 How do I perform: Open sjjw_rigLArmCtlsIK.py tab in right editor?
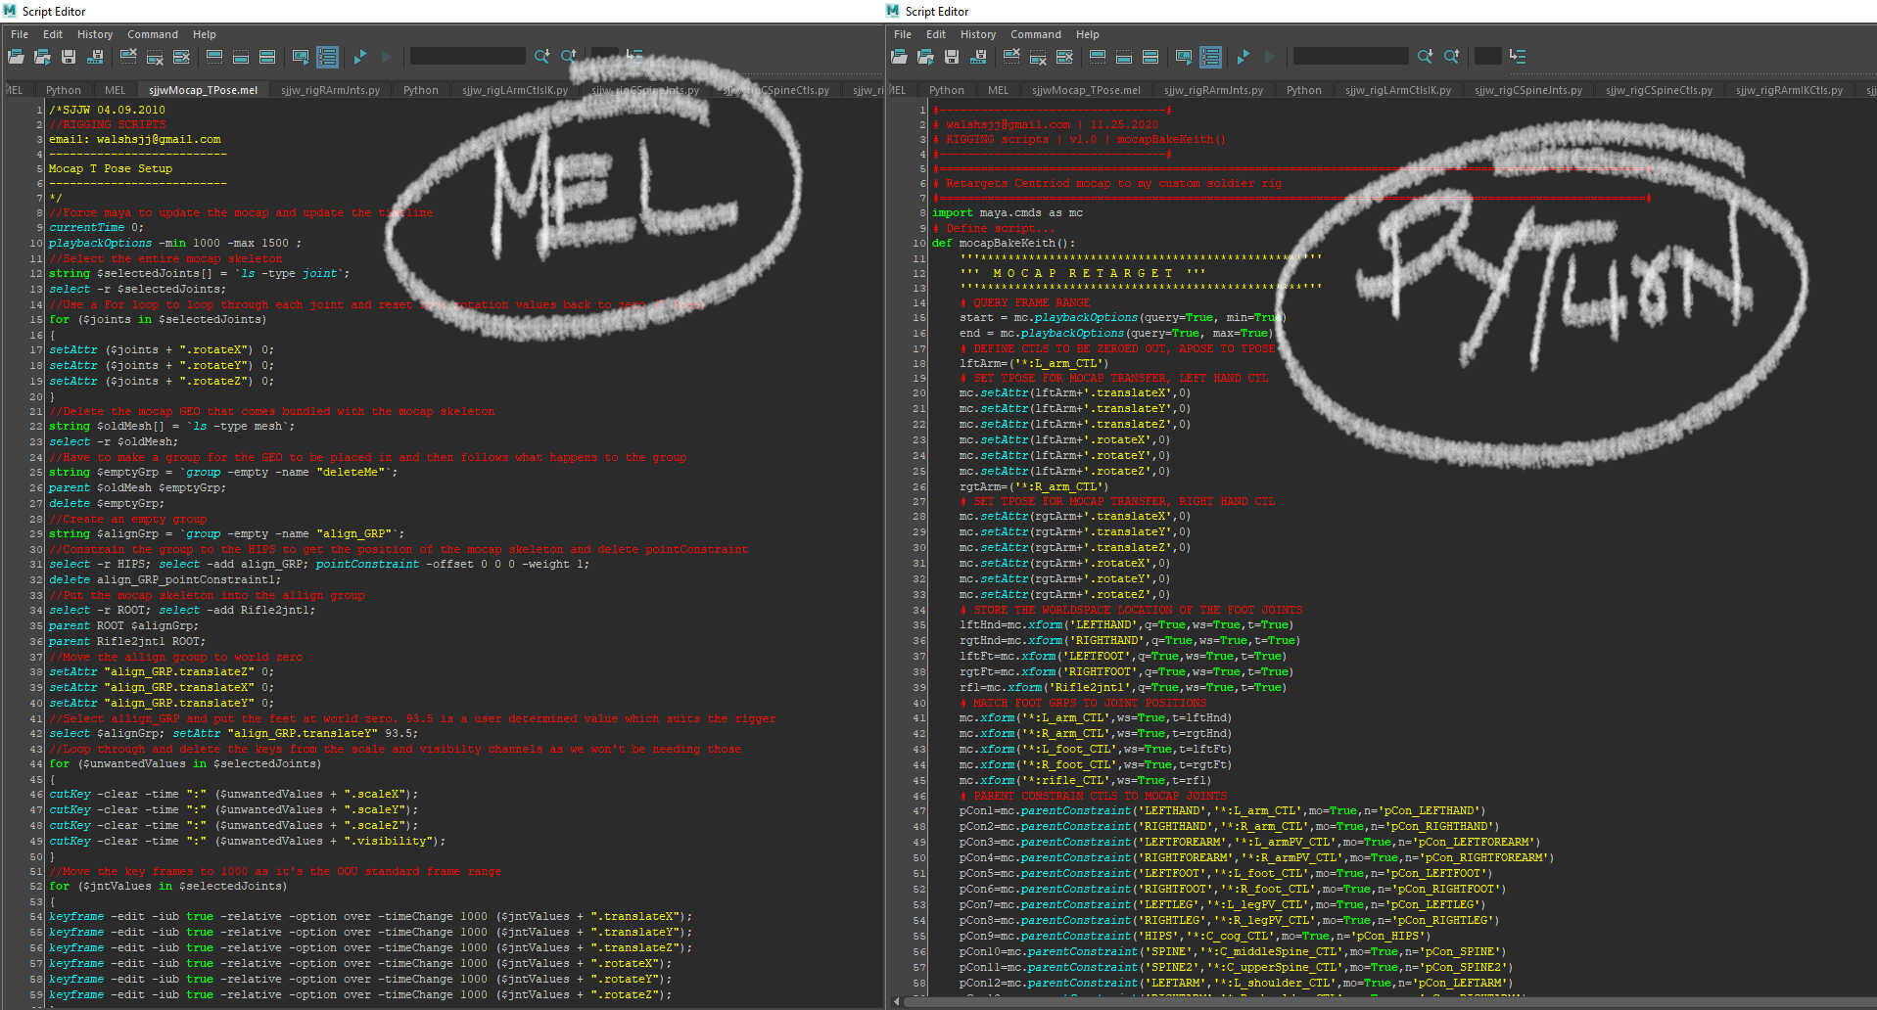coord(1398,90)
